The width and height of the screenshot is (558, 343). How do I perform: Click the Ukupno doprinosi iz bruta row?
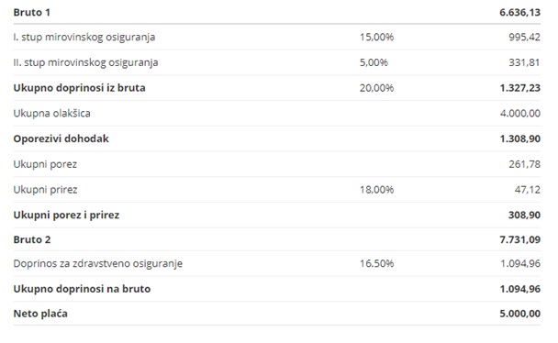coord(277,88)
